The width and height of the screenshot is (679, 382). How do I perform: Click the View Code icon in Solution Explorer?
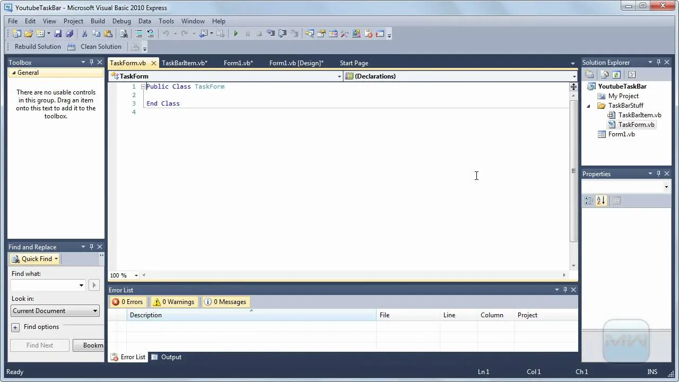632,75
